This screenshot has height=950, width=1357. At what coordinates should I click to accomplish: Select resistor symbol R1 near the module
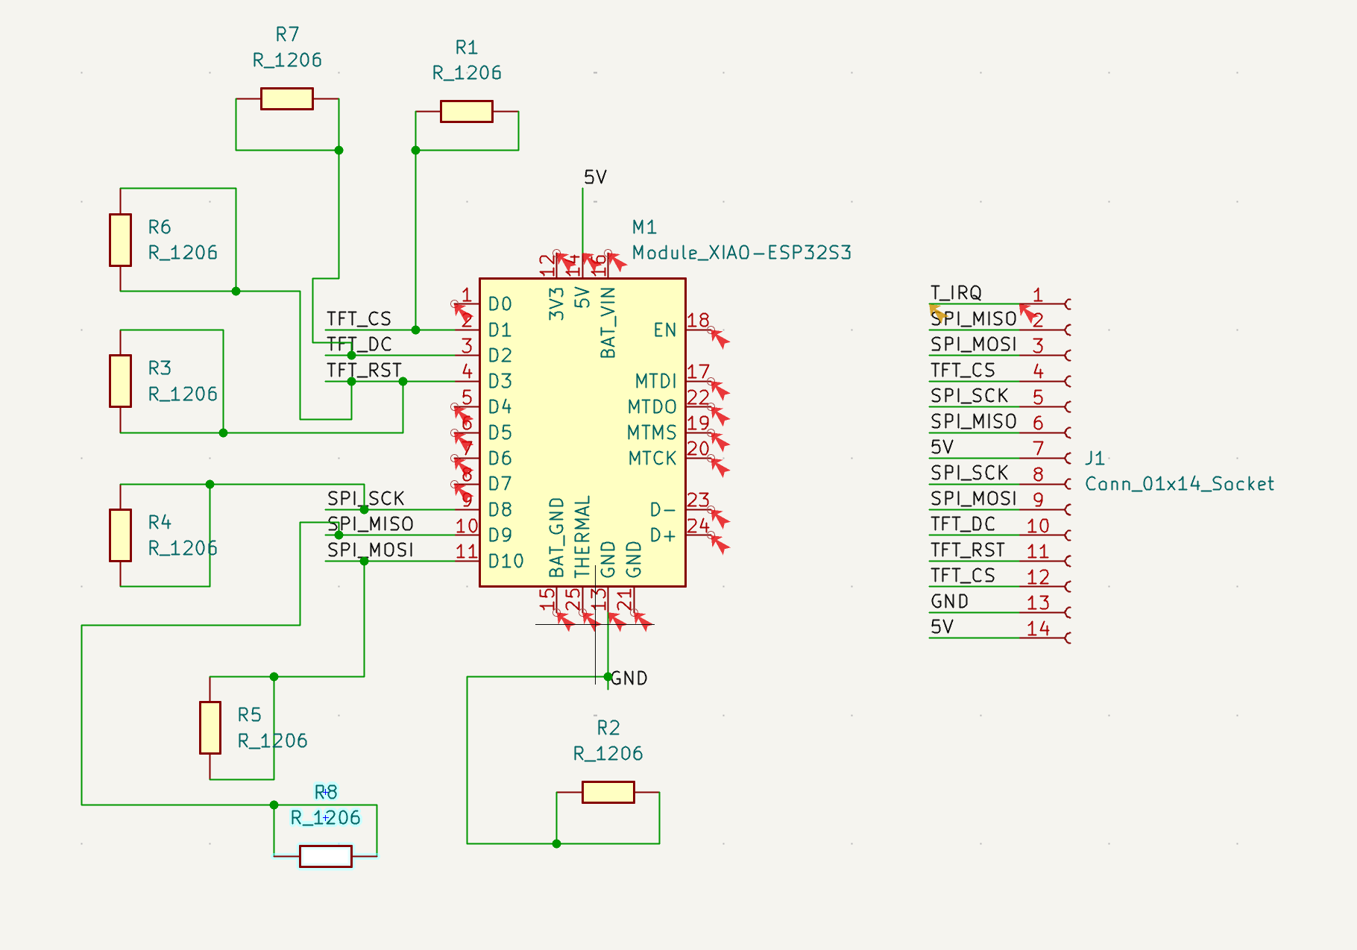(x=466, y=110)
